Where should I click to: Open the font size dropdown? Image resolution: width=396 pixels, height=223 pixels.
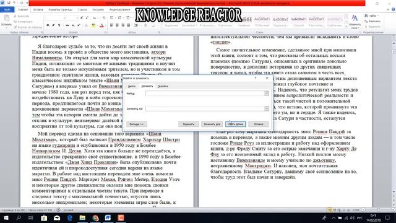coord(77,18)
